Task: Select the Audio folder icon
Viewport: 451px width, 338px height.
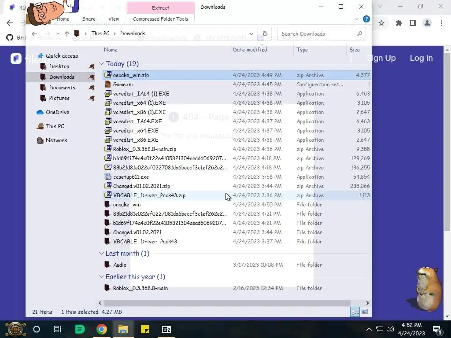Action: point(107,265)
